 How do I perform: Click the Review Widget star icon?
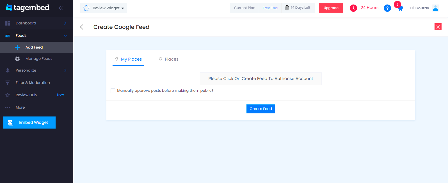tap(86, 8)
